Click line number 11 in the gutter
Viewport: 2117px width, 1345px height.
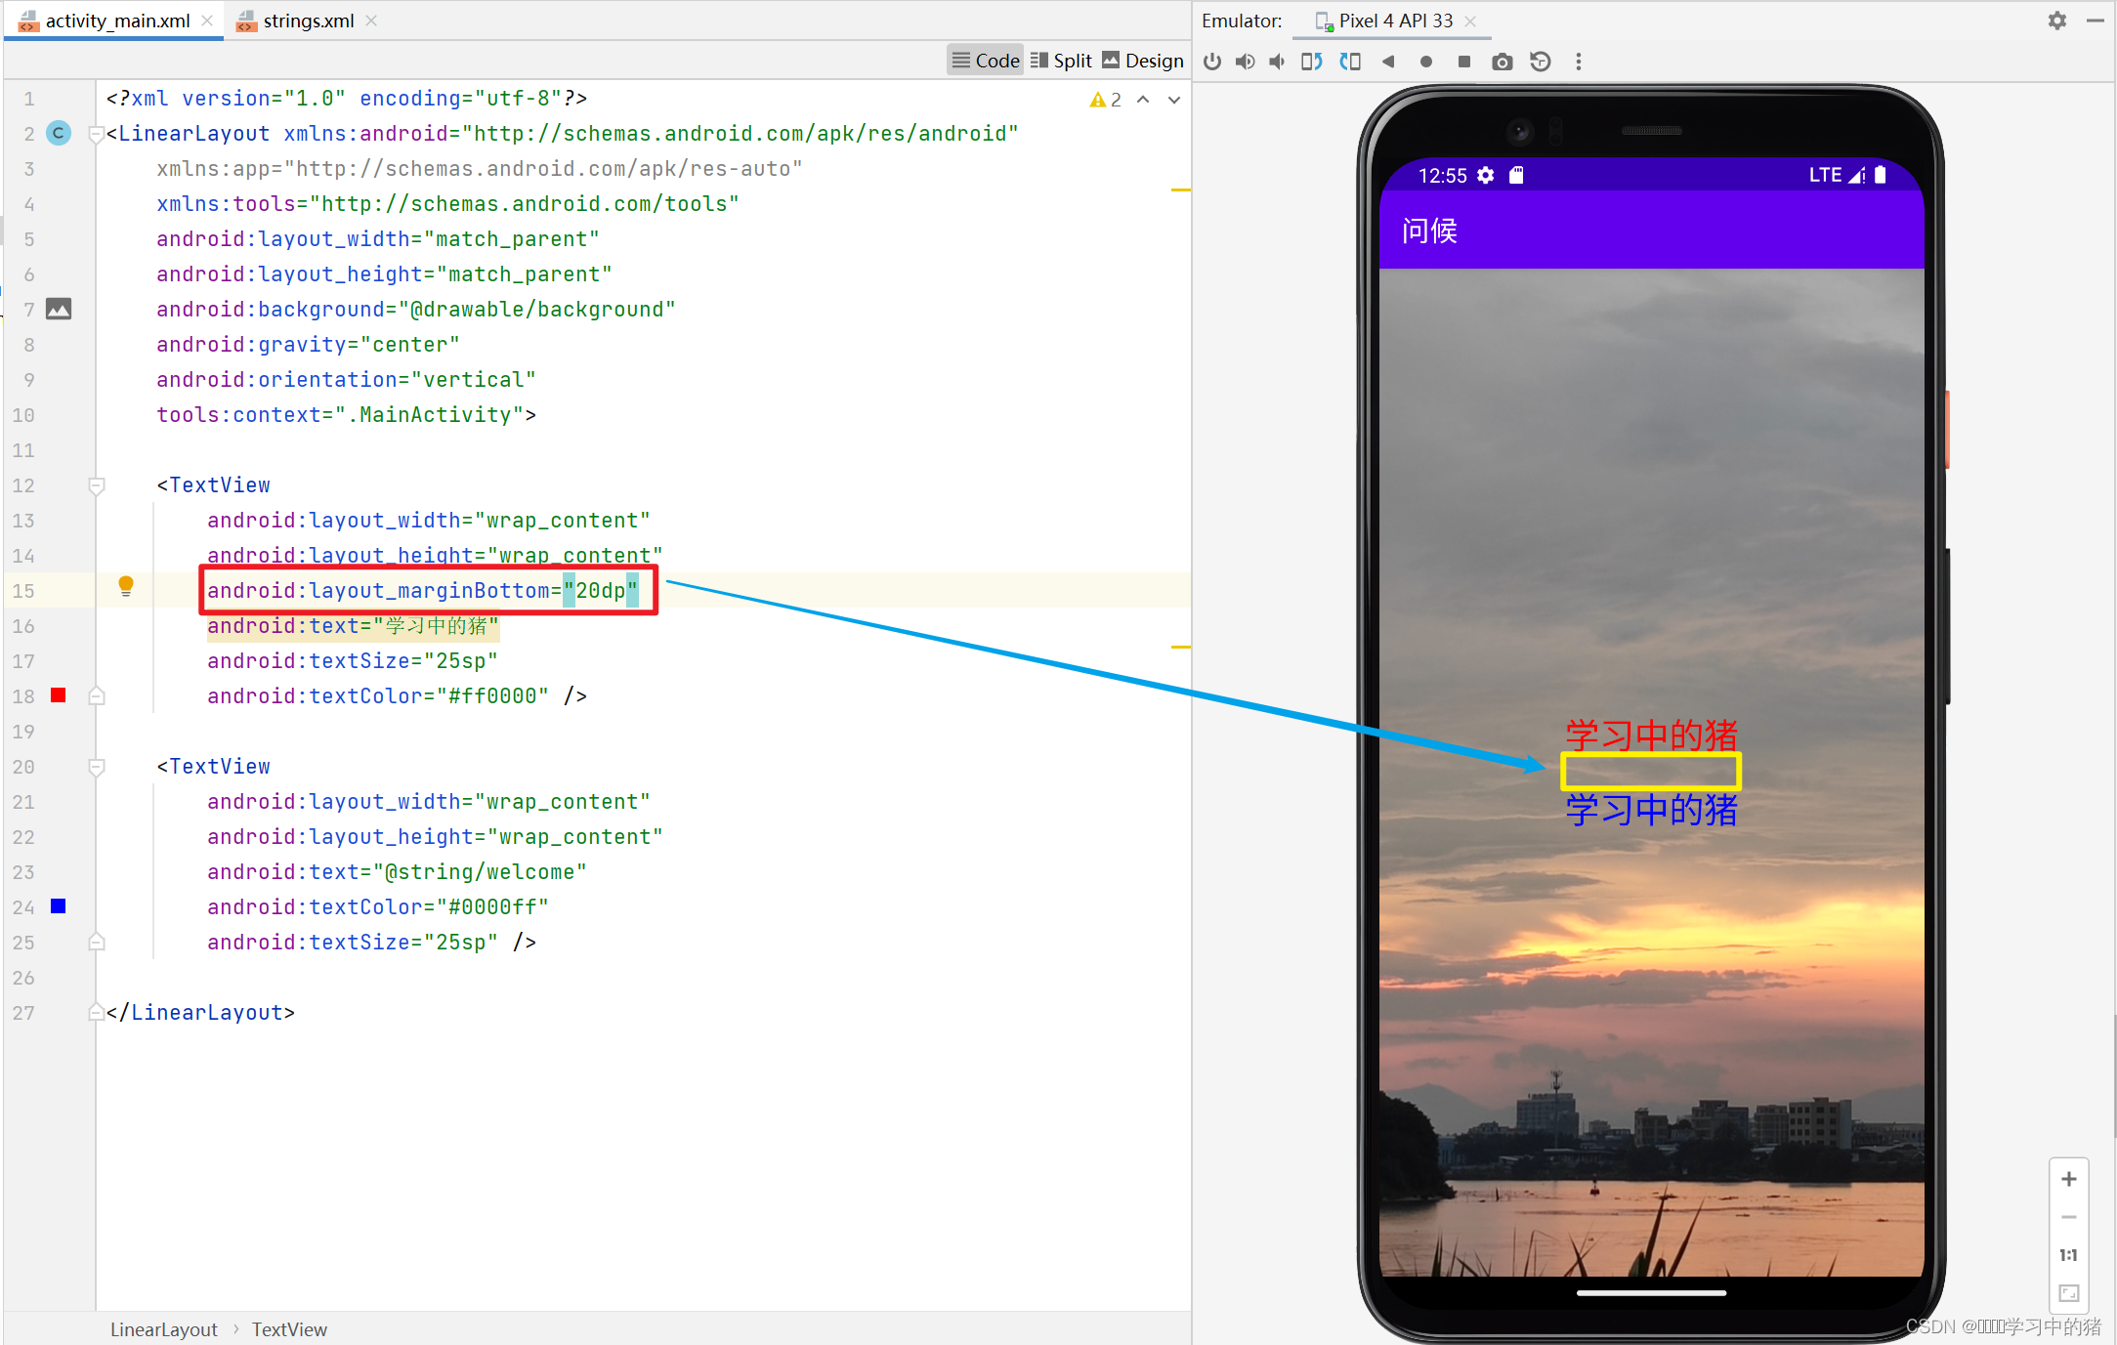[x=23, y=450]
